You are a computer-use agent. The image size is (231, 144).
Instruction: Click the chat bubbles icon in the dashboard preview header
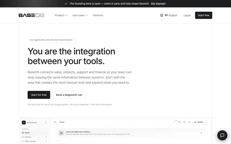coord(179,122)
